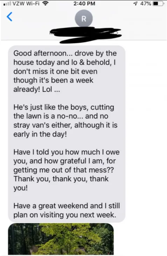
Task: Tap the 'Have I told you' paragraph
Action: [x=67, y=170]
